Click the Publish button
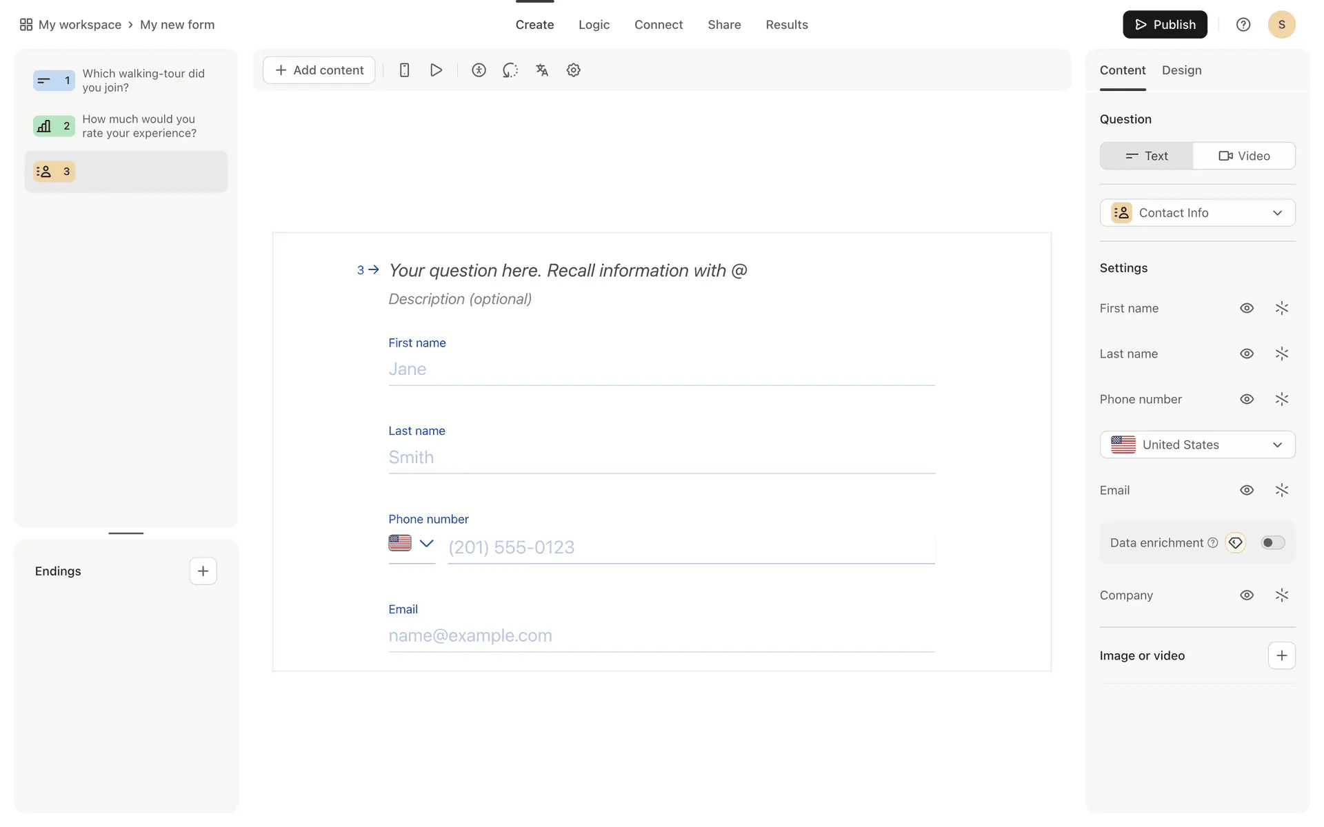Screen dimensions: 1324x827 coord(1165,25)
